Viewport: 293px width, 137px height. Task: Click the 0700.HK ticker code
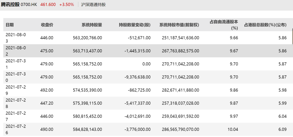29,5
